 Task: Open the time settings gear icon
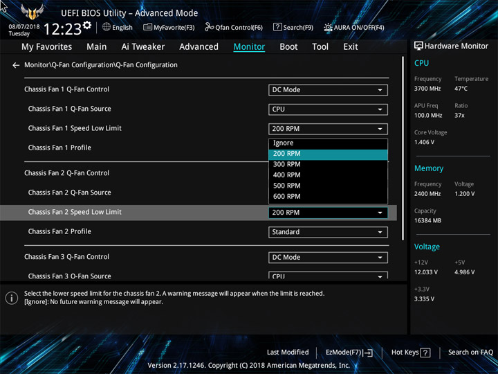coord(87,25)
